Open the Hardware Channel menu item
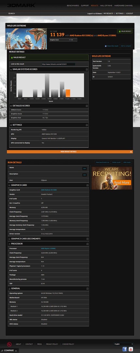Image resolution: width=140 pixels, height=353 pixels. (123, 6)
